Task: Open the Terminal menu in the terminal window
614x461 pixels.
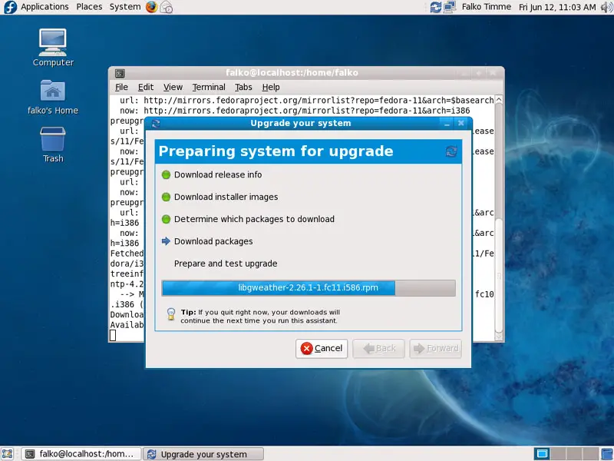Action: tap(209, 87)
